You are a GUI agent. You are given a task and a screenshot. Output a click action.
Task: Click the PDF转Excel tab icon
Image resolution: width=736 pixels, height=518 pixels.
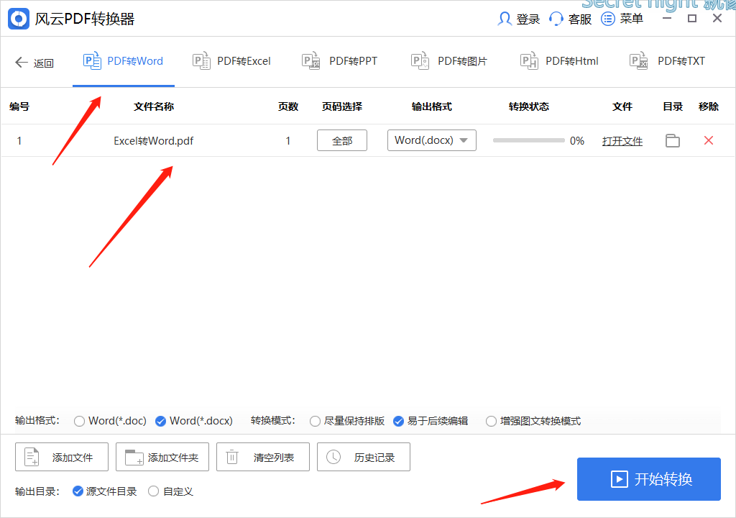[x=201, y=60]
